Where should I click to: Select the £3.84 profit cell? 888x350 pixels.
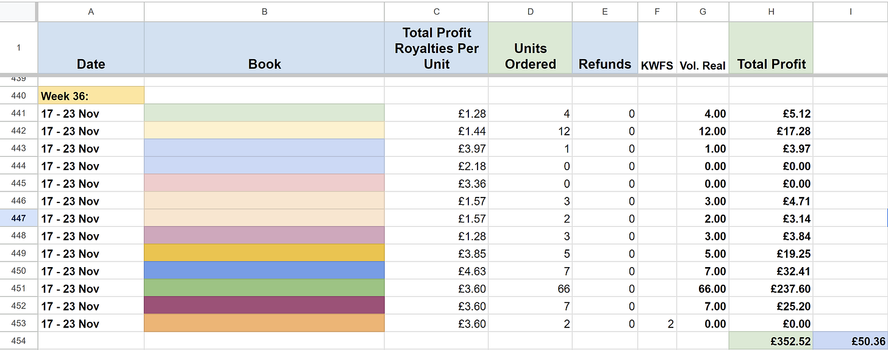[x=771, y=236]
